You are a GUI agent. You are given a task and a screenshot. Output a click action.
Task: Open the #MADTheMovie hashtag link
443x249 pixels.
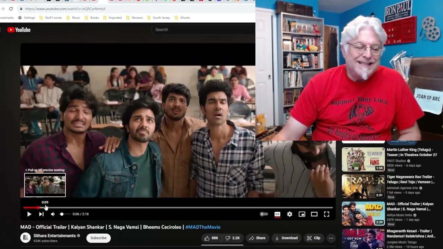point(203,227)
